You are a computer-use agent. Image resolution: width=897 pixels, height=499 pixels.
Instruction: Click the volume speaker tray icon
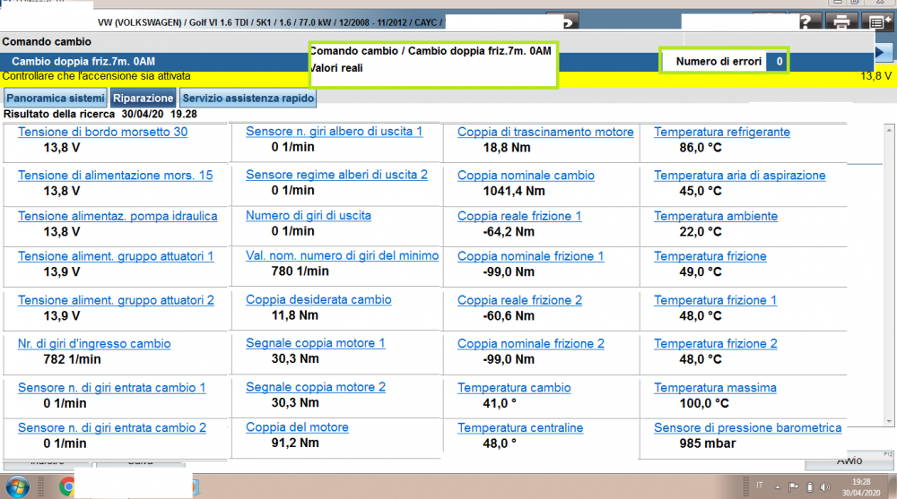point(826,486)
